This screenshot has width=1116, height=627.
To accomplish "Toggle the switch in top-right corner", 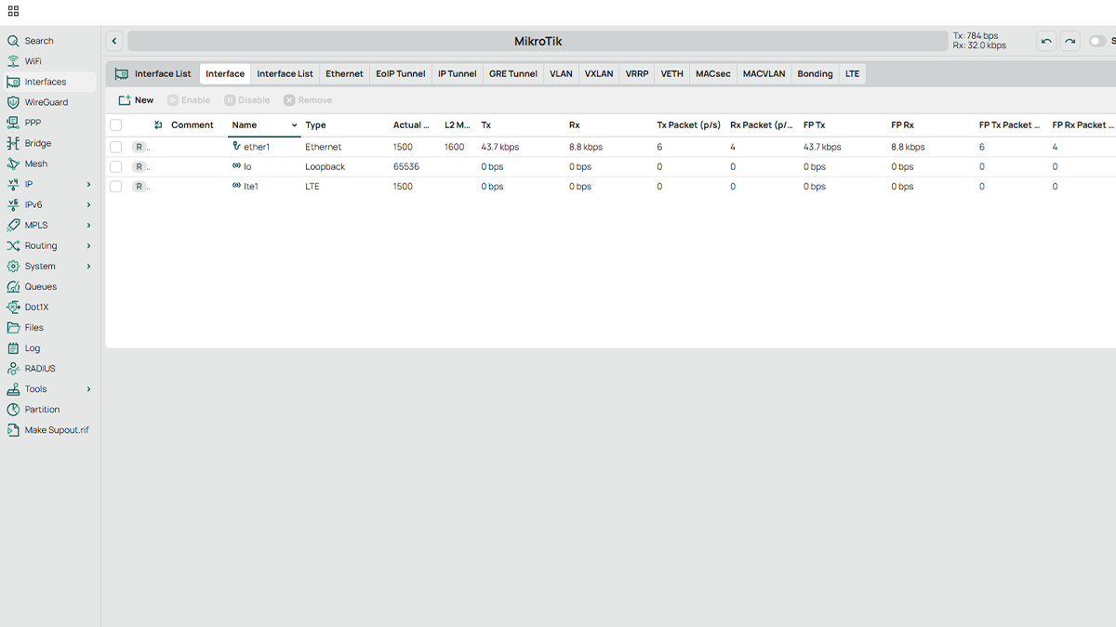I will tap(1097, 41).
